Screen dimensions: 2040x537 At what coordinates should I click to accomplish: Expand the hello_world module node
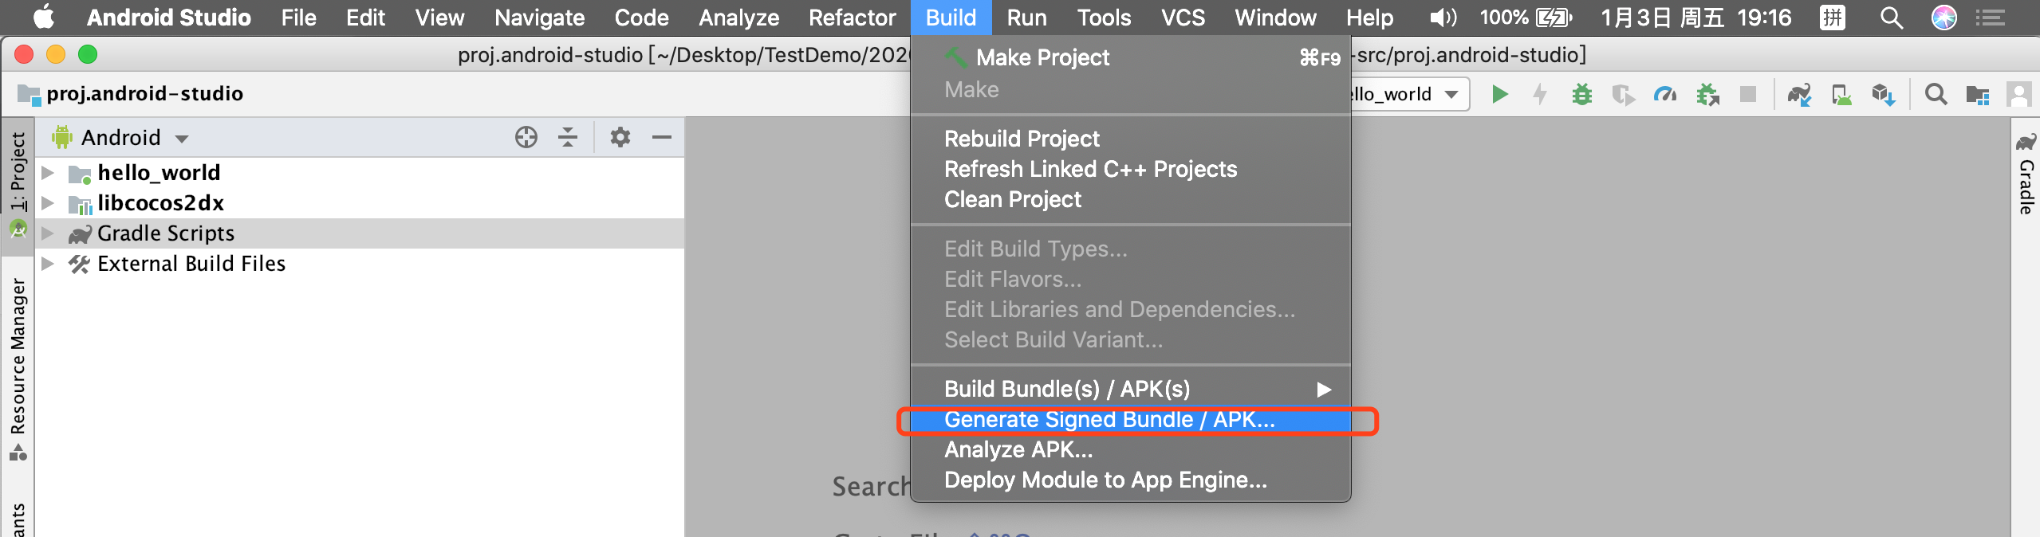[x=48, y=173]
